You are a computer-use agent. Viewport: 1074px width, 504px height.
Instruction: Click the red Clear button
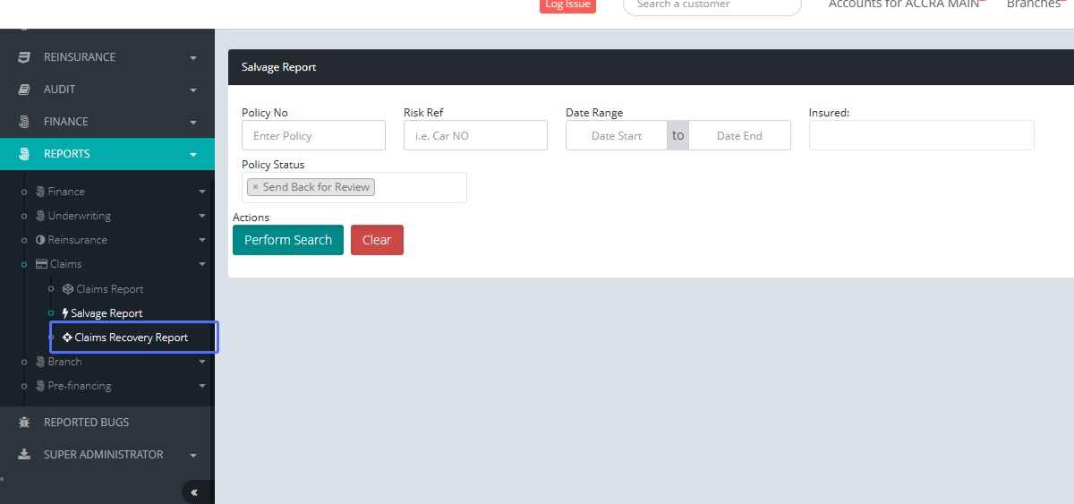377,240
